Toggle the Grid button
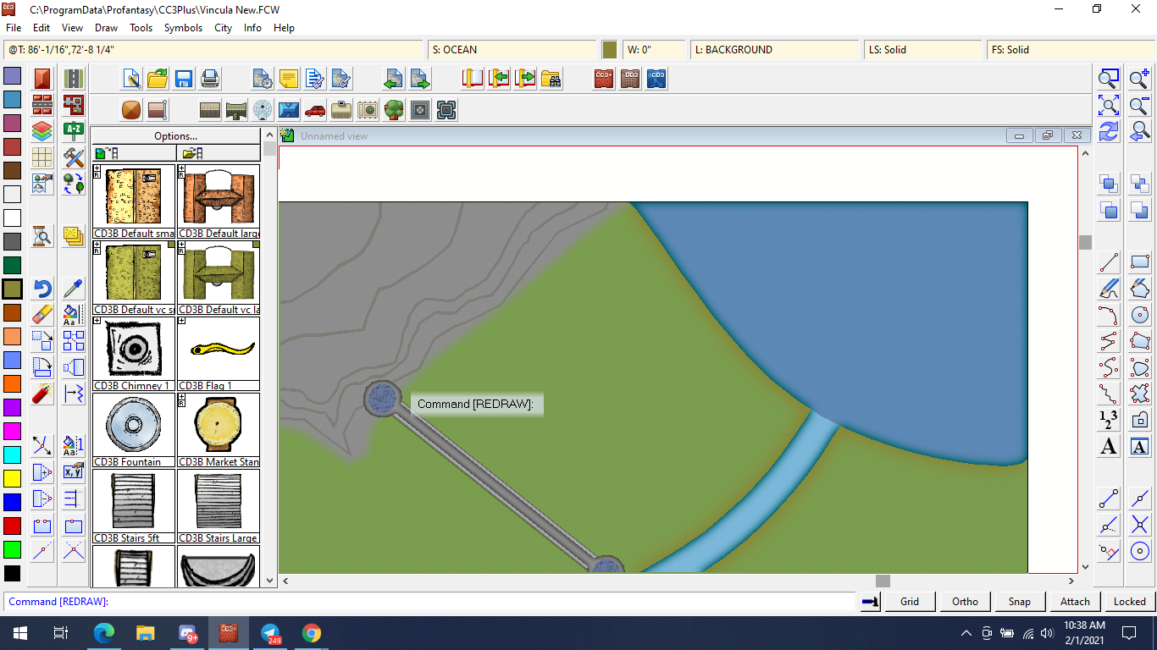Image resolution: width=1157 pixels, height=650 pixels. point(910,602)
